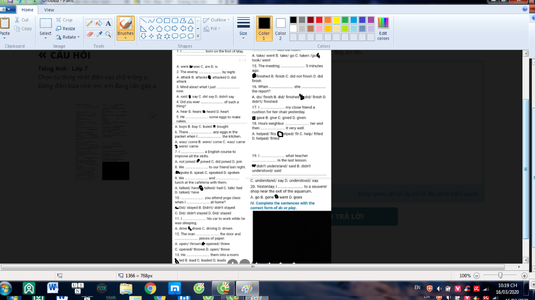Crop the image with Crop
The height and width of the screenshot is (300, 535).
tap(64, 20)
